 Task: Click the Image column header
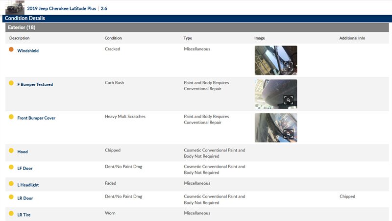(260, 38)
